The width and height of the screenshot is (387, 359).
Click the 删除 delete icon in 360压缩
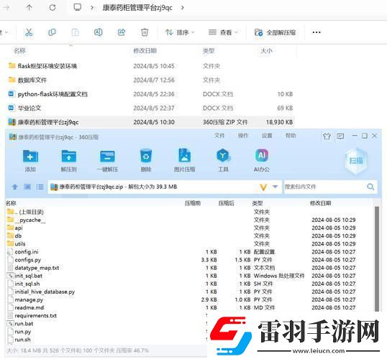(146, 160)
